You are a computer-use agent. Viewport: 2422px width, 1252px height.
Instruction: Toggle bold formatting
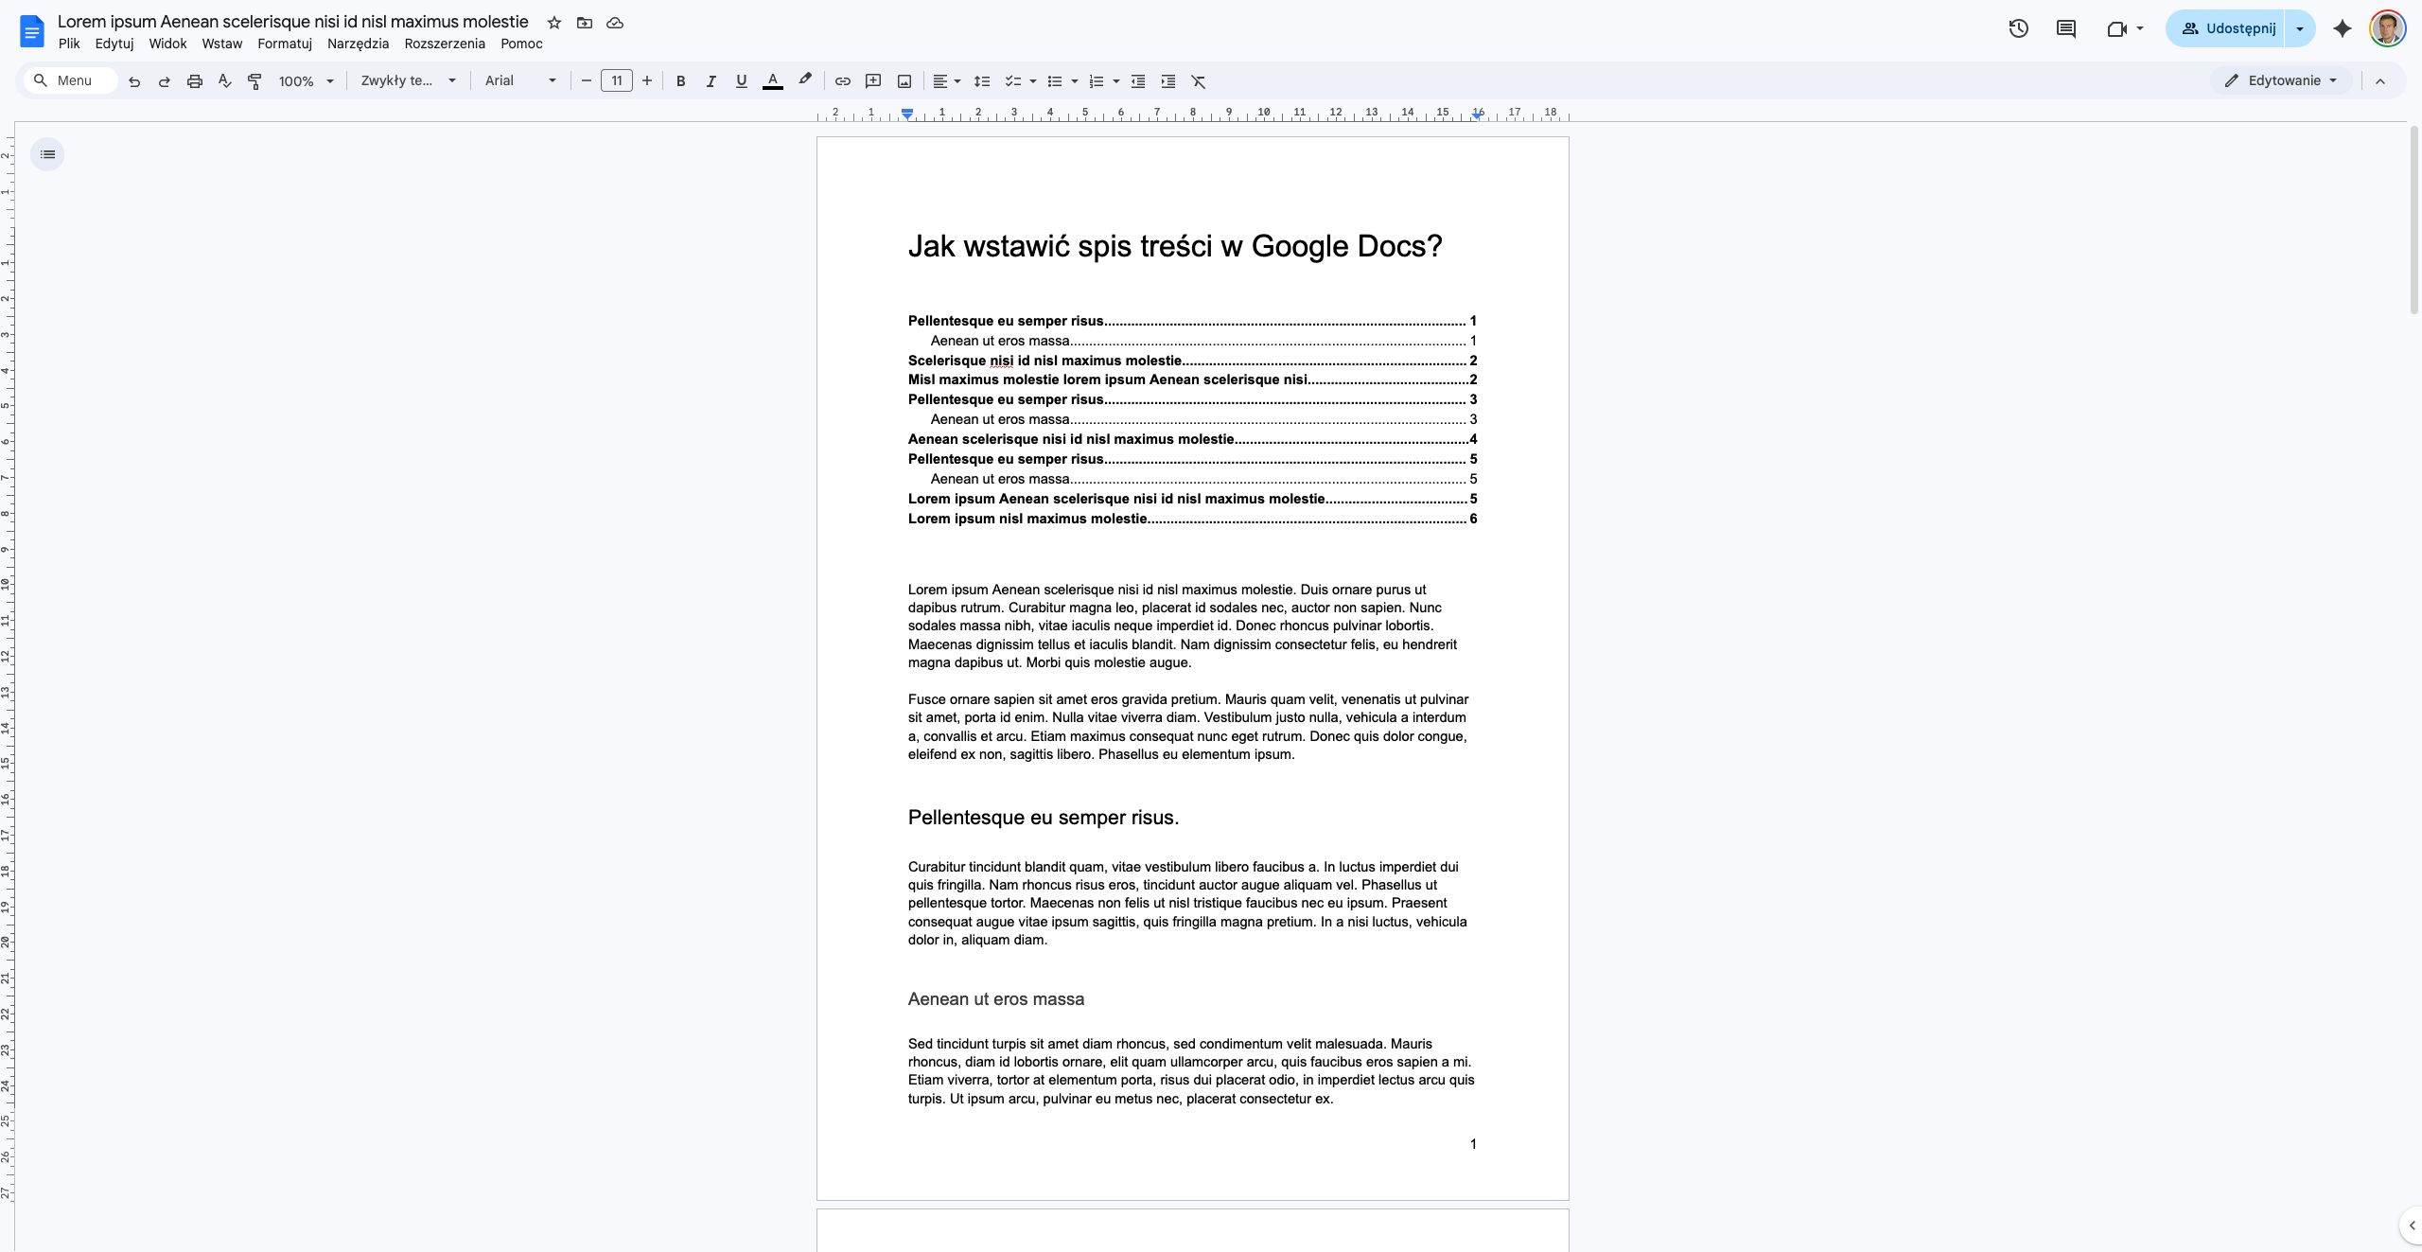pos(680,81)
